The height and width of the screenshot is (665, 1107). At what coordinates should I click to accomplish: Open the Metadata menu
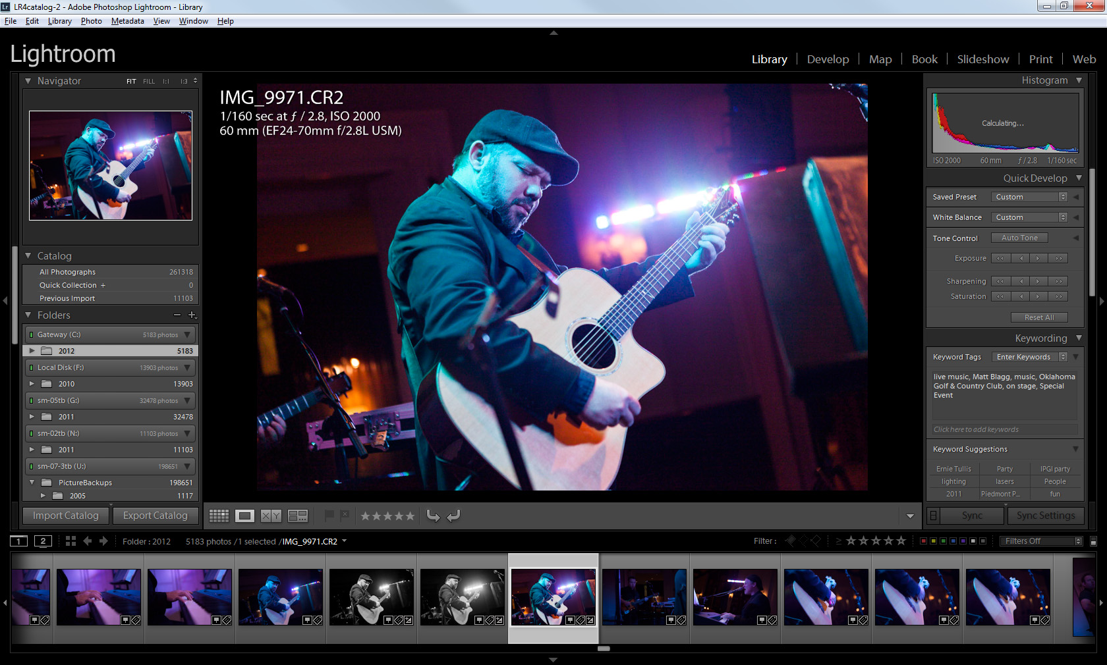(128, 21)
